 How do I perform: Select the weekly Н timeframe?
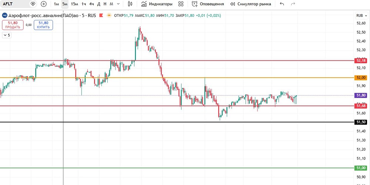[x=105, y=4]
